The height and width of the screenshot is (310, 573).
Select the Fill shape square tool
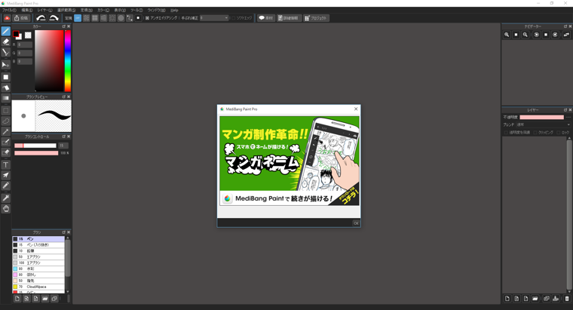(x=6, y=77)
